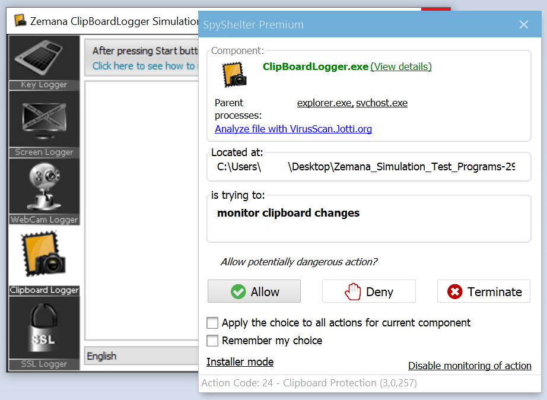The image size is (547, 400).
Task: Click the file location path text
Action: click(x=366, y=167)
